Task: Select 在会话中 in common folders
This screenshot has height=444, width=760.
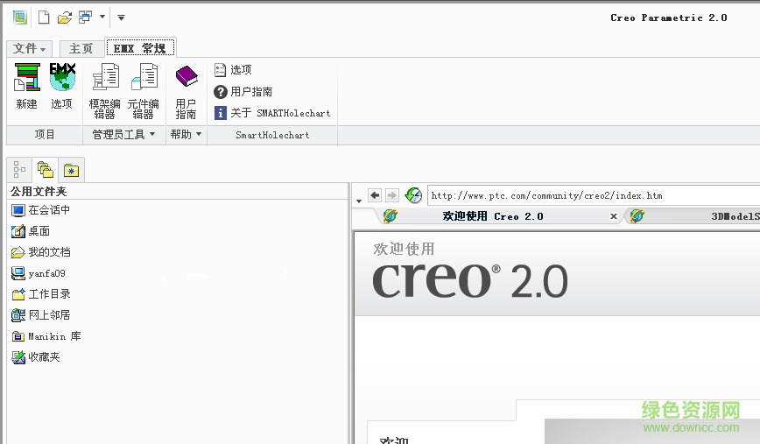Action: pos(40,210)
